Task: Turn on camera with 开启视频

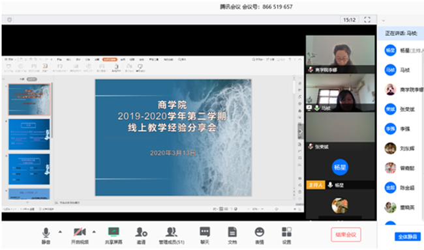Action: pos(80,236)
